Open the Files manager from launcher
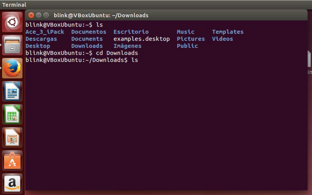 click(x=12, y=45)
